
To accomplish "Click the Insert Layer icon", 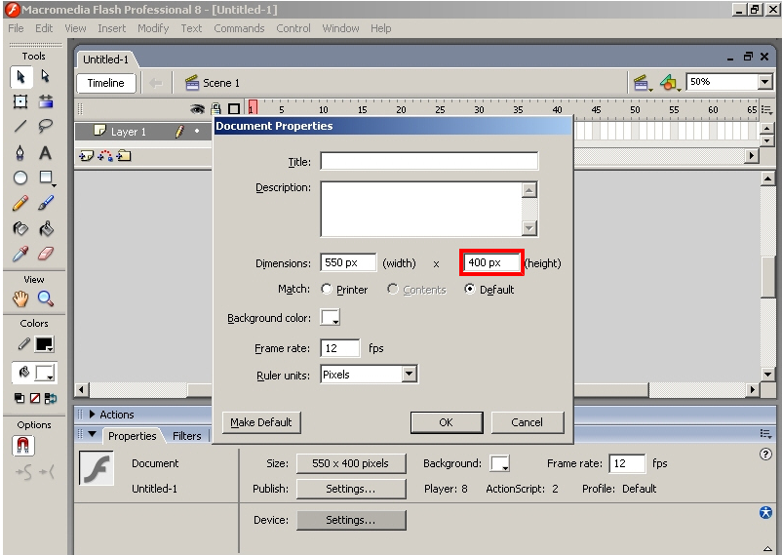I will [x=86, y=156].
